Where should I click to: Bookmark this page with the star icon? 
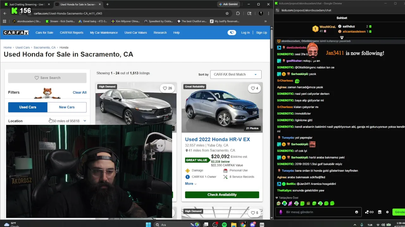(227, 14)
